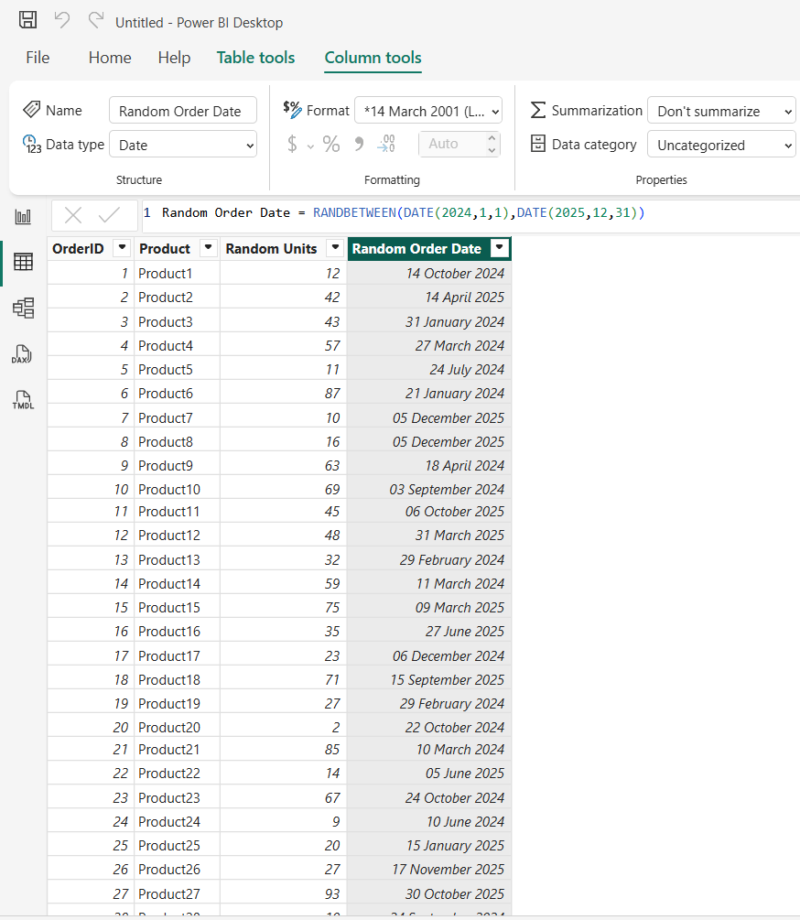The image size is (800, 920).
Task: Switch to the Home tab
Action: click(x=110, y=58)
